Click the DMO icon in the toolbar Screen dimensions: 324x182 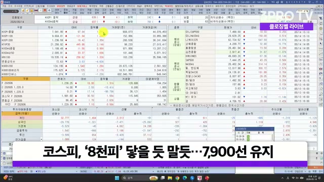36,10
